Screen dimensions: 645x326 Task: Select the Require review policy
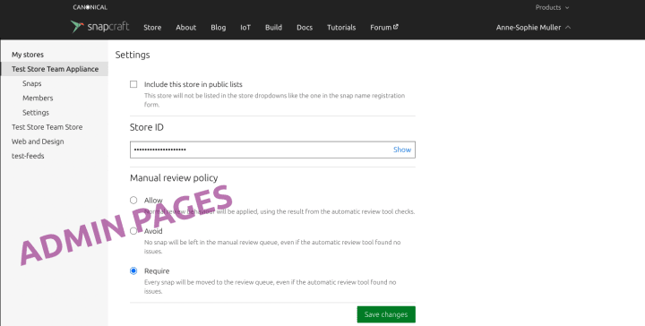pos(133,270)
